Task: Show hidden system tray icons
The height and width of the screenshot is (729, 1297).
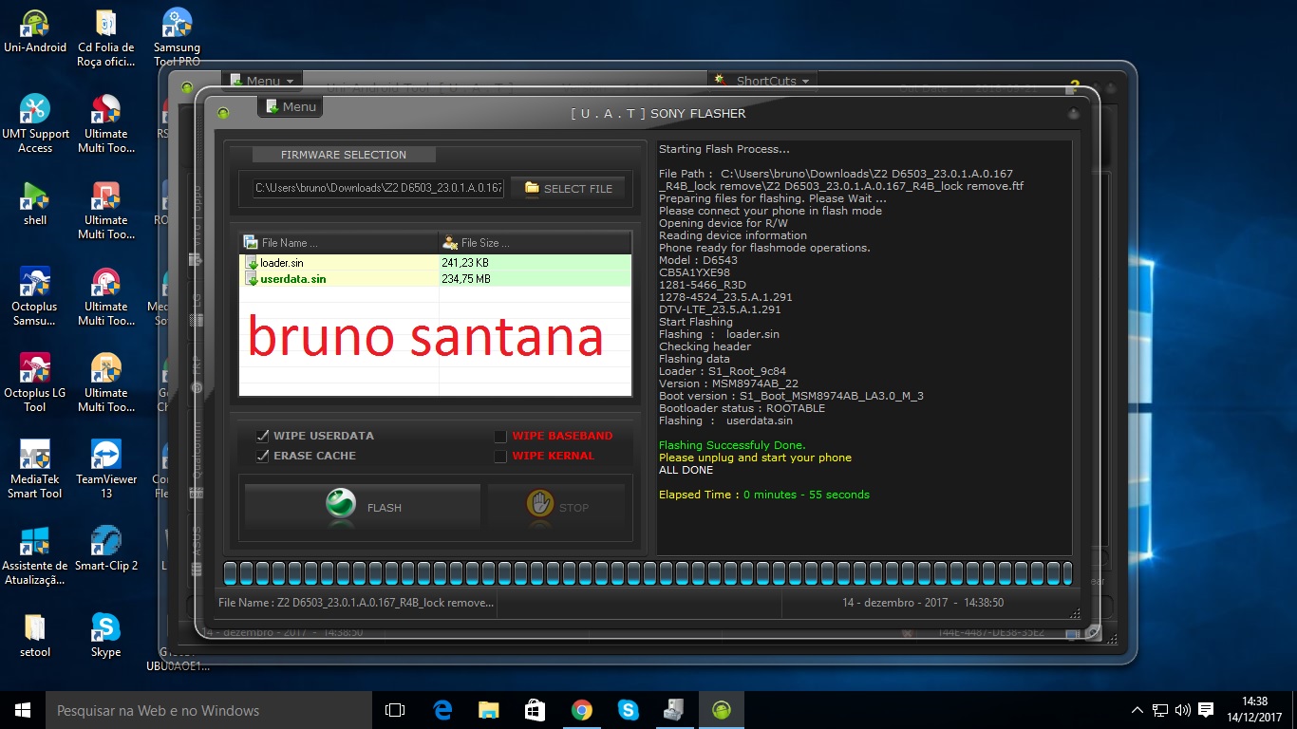Action: point(1137,710)
